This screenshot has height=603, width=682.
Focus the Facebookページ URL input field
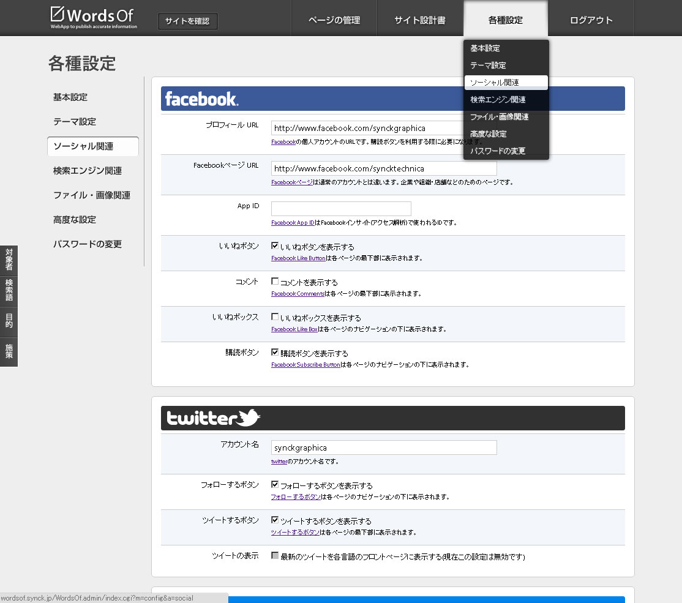[x=384, y=168]
